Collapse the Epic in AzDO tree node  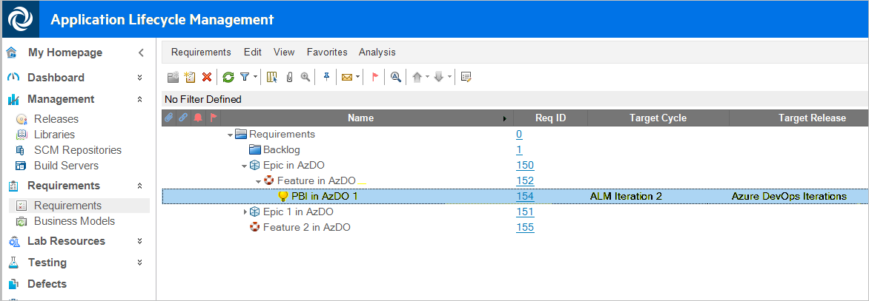coord(244,165)
